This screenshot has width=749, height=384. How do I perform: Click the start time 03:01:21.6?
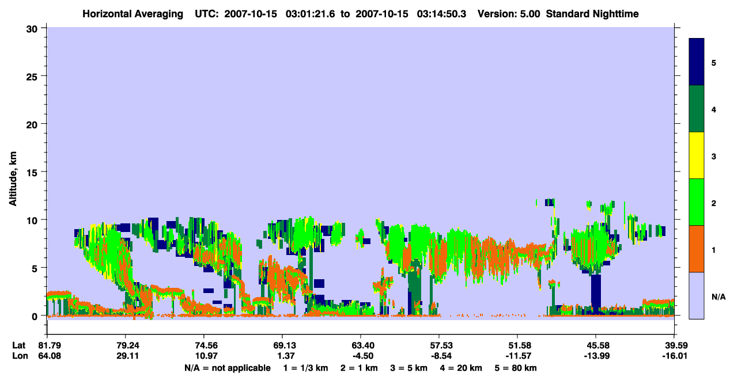tap(310, 14)
